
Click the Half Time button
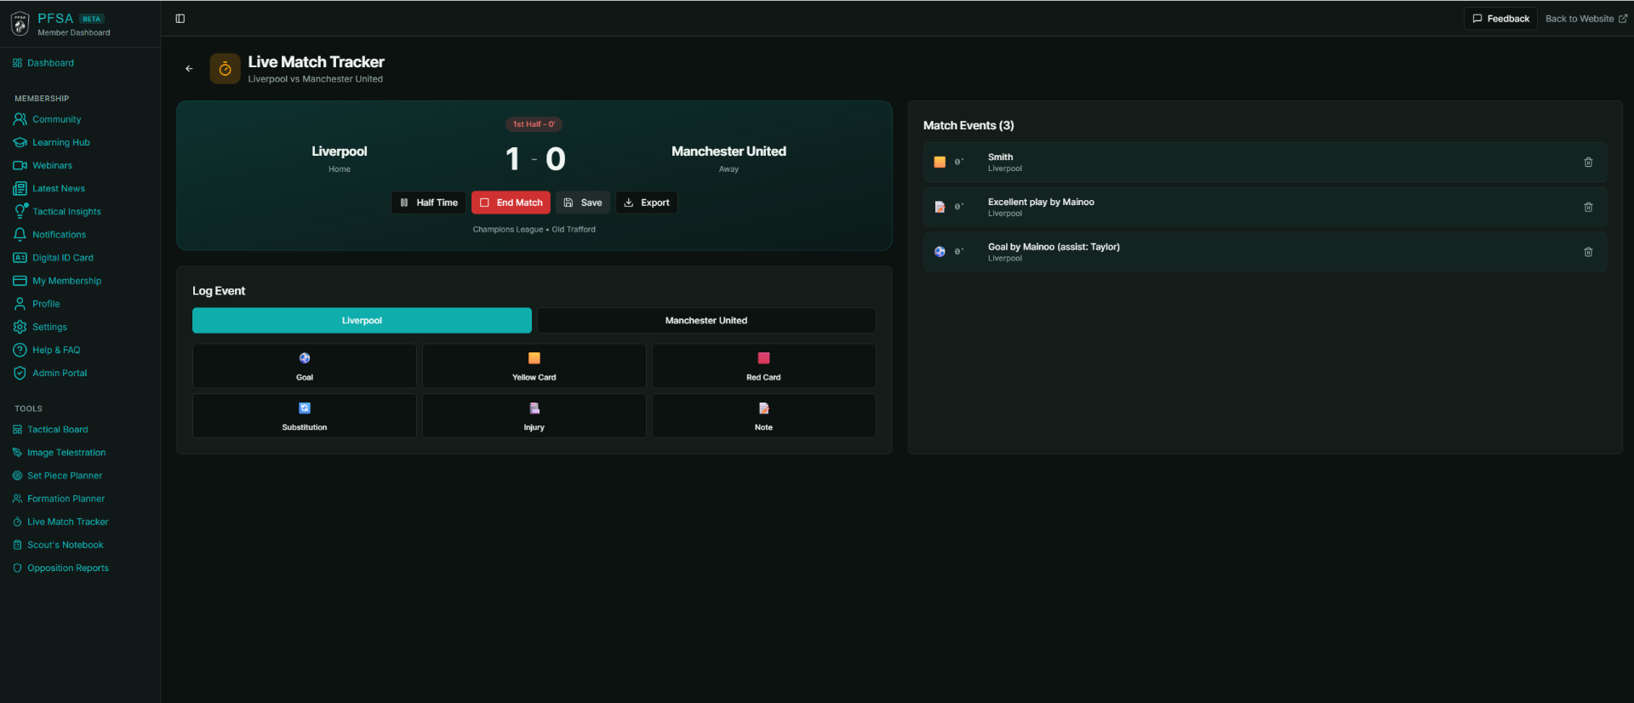point(429,203)
